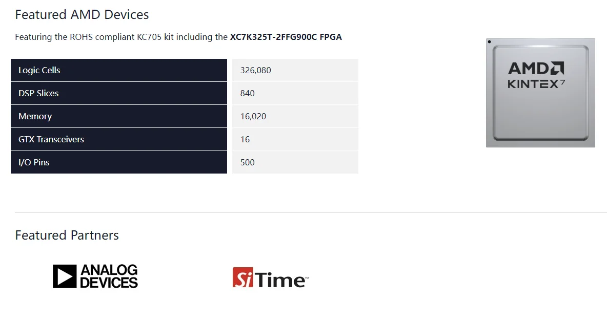Select the I/O Pins row header
Viewport: 607px width, 322px height.
tap(119, 162)
